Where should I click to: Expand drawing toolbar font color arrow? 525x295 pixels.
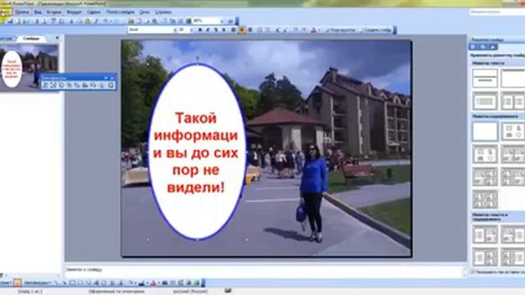(158, 284)
